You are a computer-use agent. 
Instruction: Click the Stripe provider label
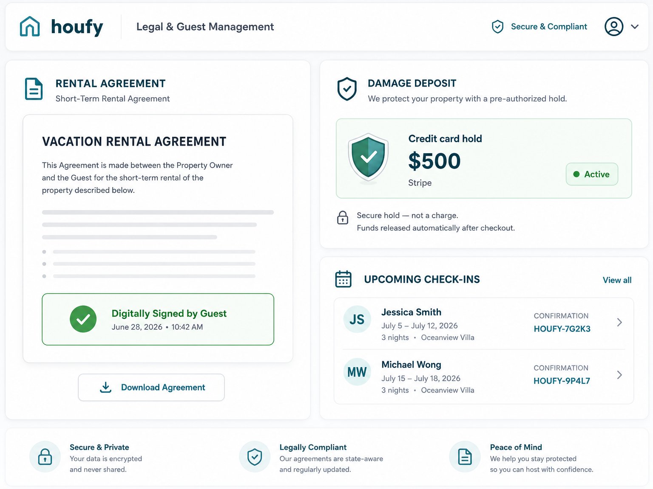coord(420,183)
